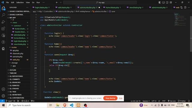Open File Explorer from taskbar
The width and height of the screenshot is (192, 108).
pos(58,105)
